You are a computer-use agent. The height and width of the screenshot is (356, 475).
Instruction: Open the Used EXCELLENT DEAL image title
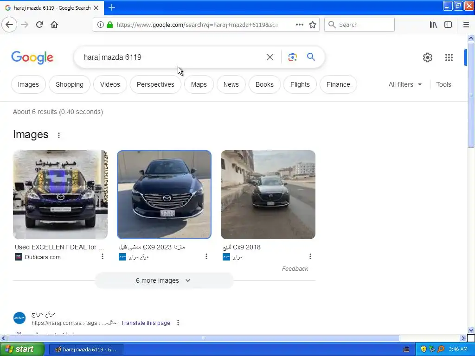[x=59, y=247]
